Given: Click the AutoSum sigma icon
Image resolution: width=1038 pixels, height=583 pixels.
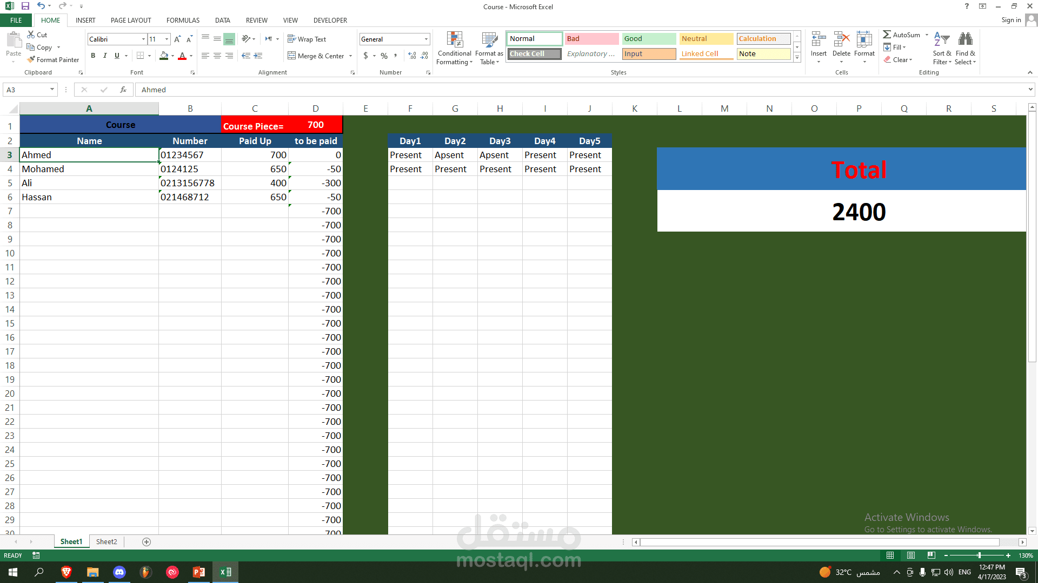Looking at the screenshot, I should (887, 35).
